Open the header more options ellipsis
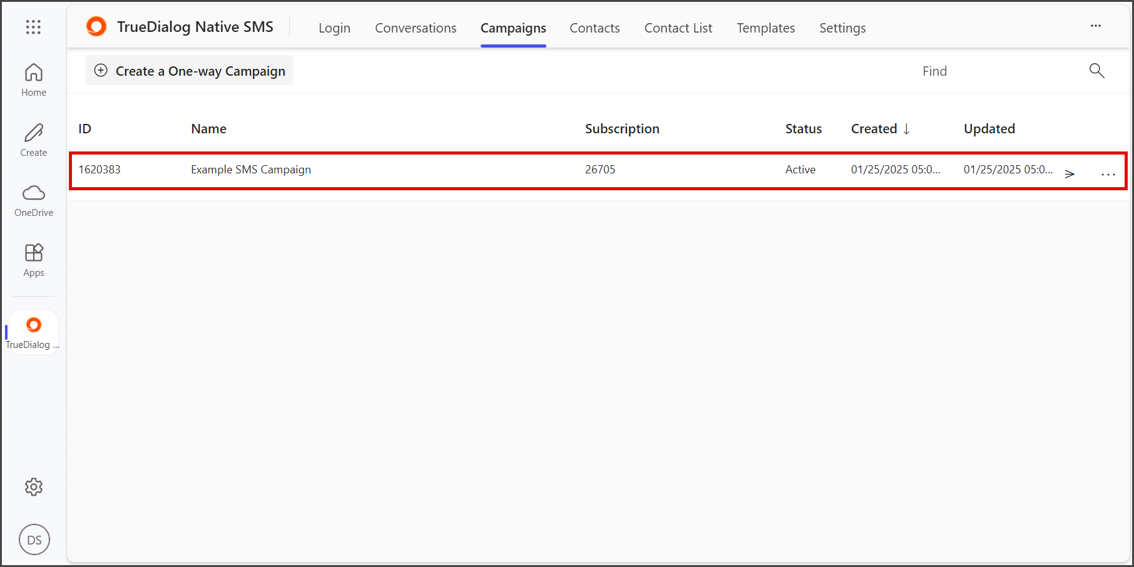The image size is (1134, 567). 1096,26
